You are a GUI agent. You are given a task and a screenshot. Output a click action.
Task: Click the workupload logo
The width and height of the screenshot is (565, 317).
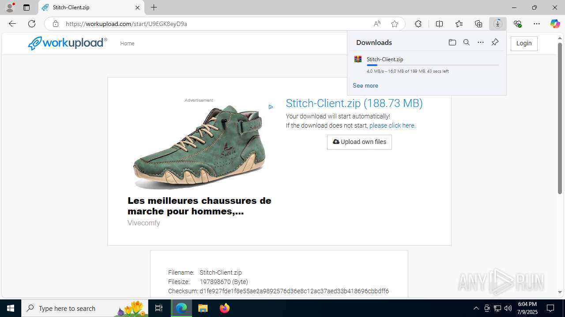(68, 43)
